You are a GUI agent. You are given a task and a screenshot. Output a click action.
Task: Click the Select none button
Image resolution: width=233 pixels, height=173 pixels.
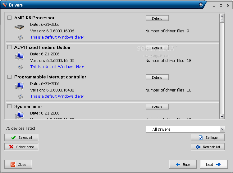21,147
